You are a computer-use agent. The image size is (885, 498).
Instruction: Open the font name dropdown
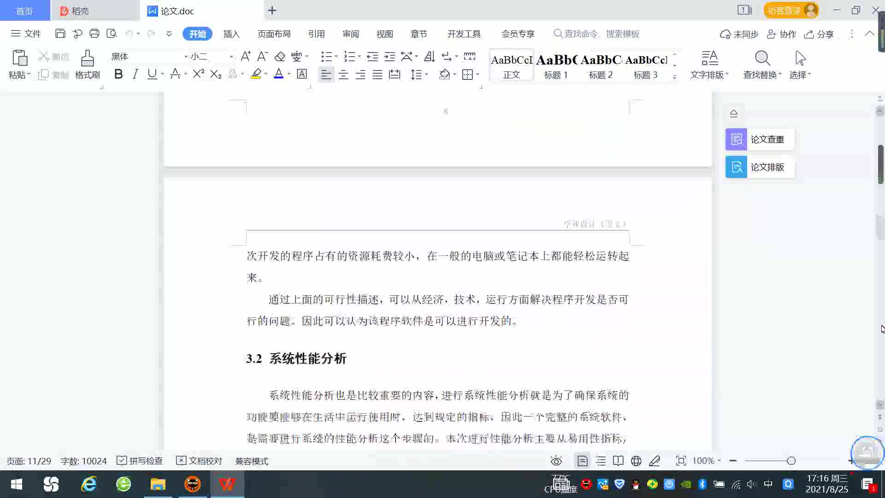pos(186,57)
